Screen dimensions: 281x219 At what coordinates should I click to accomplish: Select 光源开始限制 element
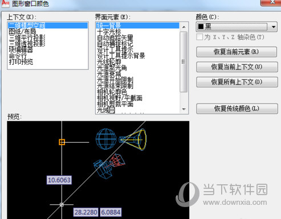point(115,80)
